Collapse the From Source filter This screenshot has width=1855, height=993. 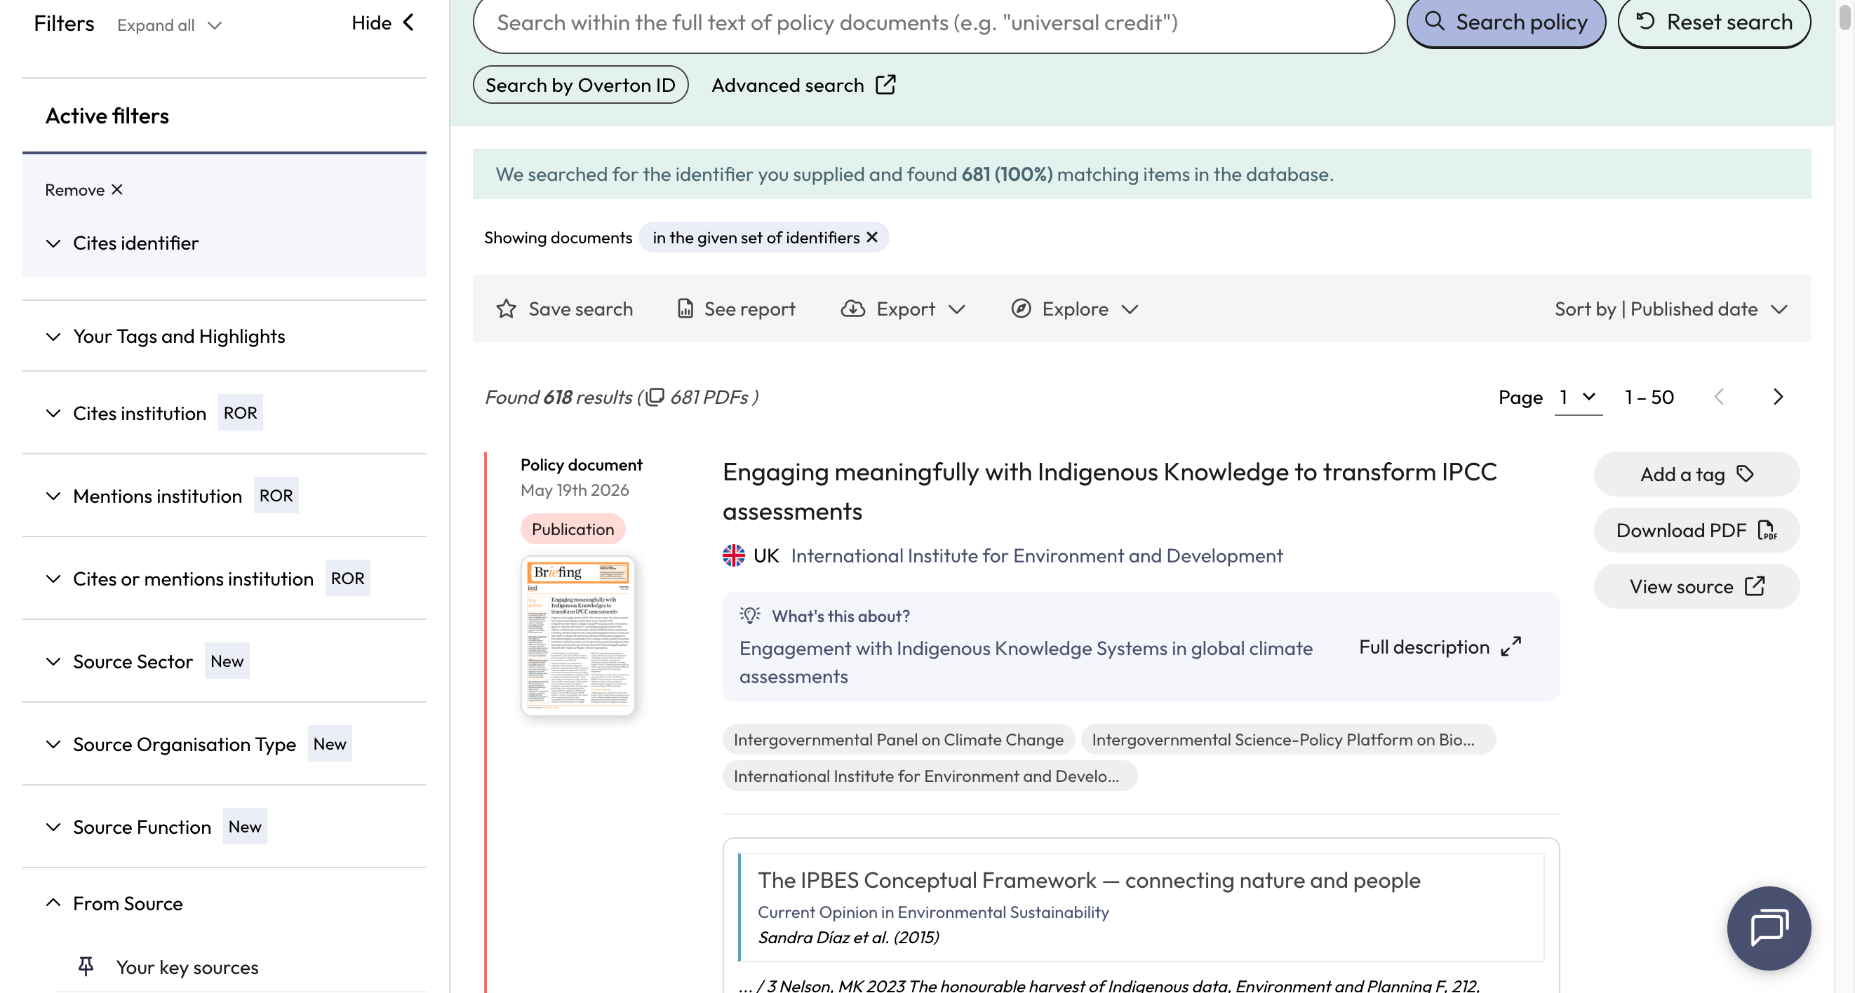(x=114, y=904)
